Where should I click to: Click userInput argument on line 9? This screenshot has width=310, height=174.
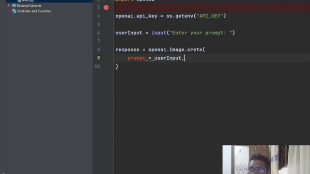tap(168, 58)
